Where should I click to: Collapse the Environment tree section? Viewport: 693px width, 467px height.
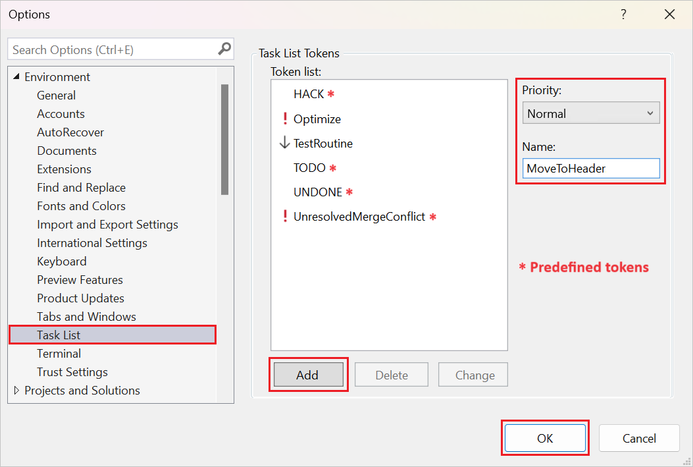(16, 76)
